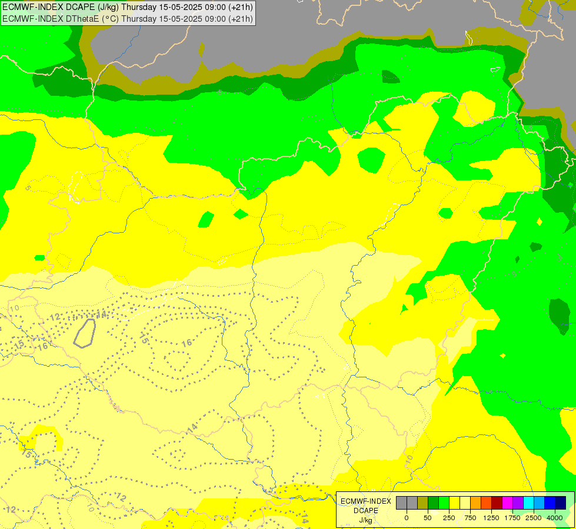576x529 pixels.
Task: Click the '1750' legend scale label
Action: click(x=512, y=518)
